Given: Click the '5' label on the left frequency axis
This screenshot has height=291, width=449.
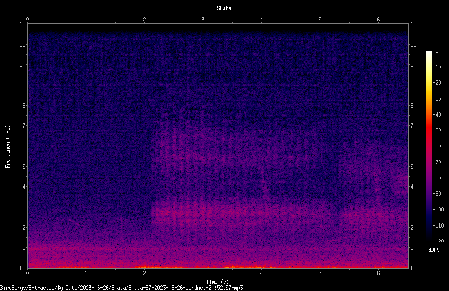Looking at the screenshot, I should [24, 167].
